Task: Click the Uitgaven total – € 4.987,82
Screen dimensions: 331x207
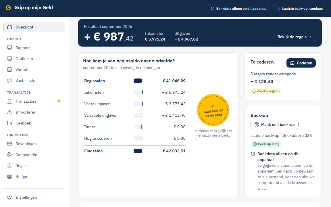Action: pyautogui.click(x=186, y=39)
